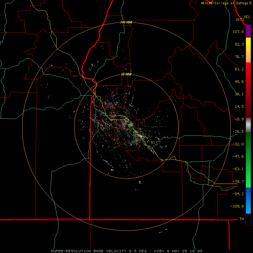Click the -47.6 velocity scale value

coord(238,157)
